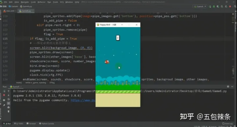Minimize the Flappy Bird game window
This screenshot has width=237, height=127.
[122, 25]
